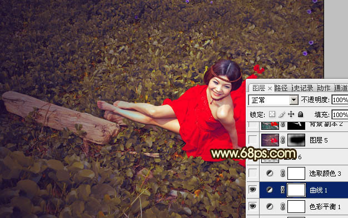Image resolution: width=348 pixels, height=218 pixels.
Task: Show the 图层 5 layer
Action: pos(253,140)
